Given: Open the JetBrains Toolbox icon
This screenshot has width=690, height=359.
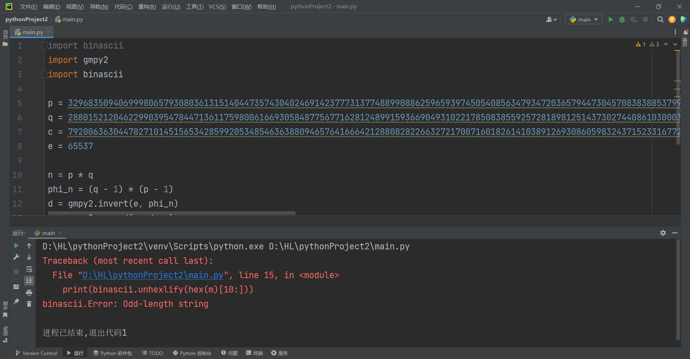Looking at the screenshot, I should point(684,19).
